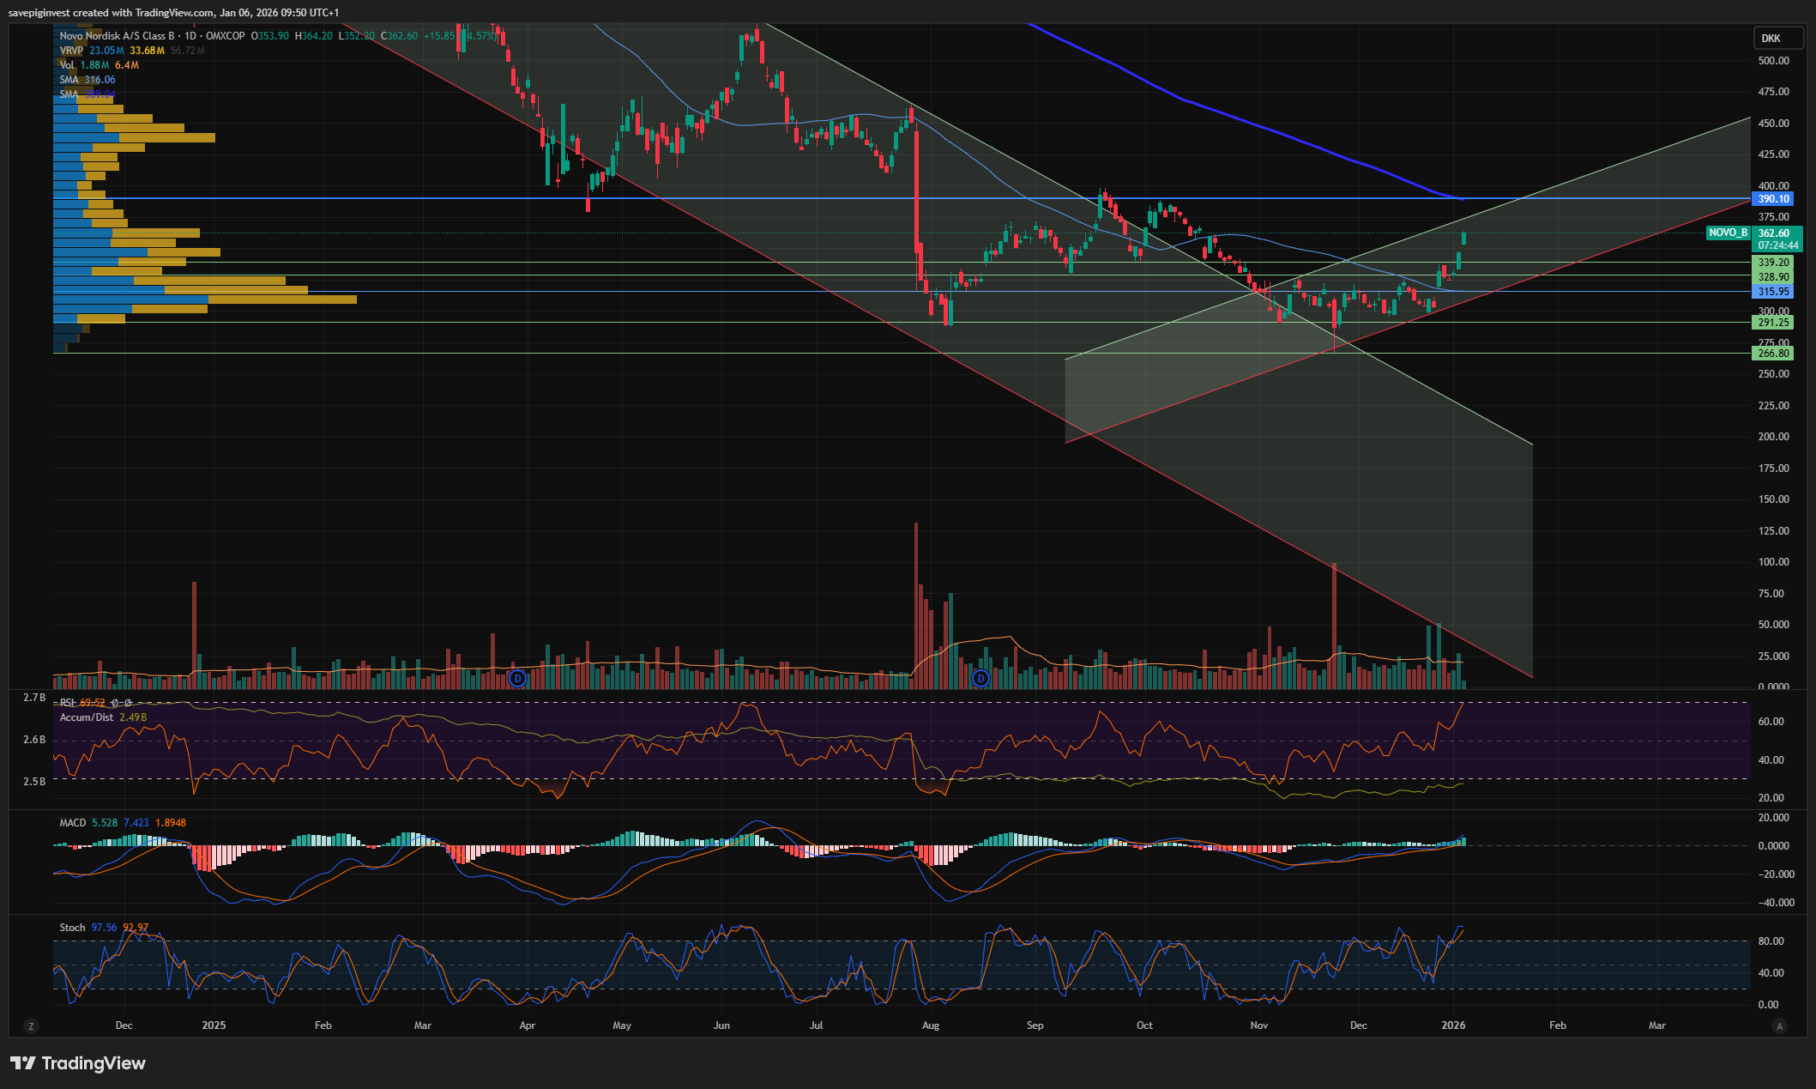1816x1089 pixels.
Task: Select the Accum/Dist indicator label
Action: tap(86, 717)
